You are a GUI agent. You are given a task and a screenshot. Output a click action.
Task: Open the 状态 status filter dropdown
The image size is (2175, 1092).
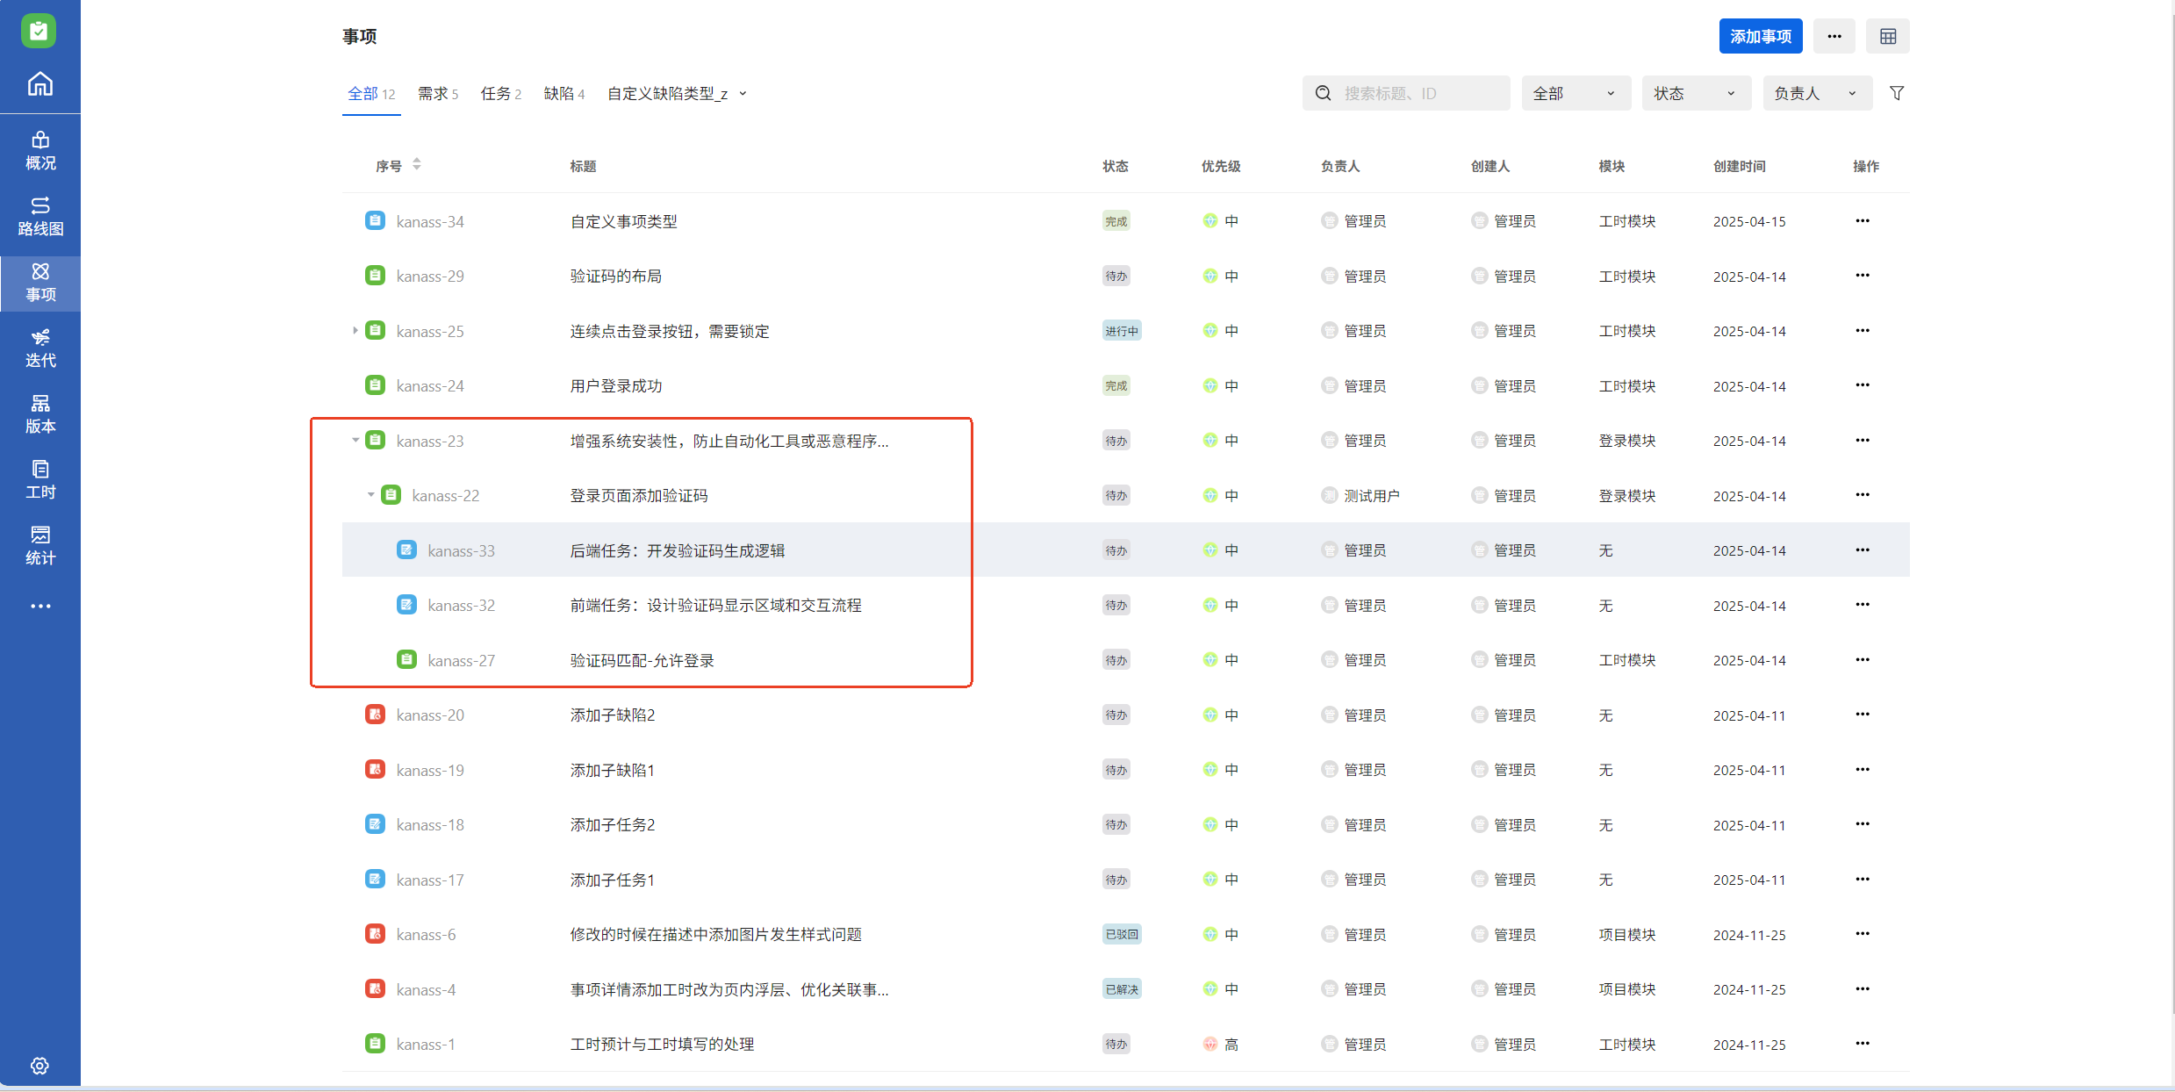[x=1695, y=93]
